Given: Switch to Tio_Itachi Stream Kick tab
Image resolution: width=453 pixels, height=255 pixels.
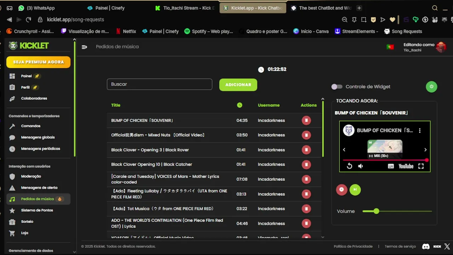Looking at the screenshot, I should pos(185,8).
